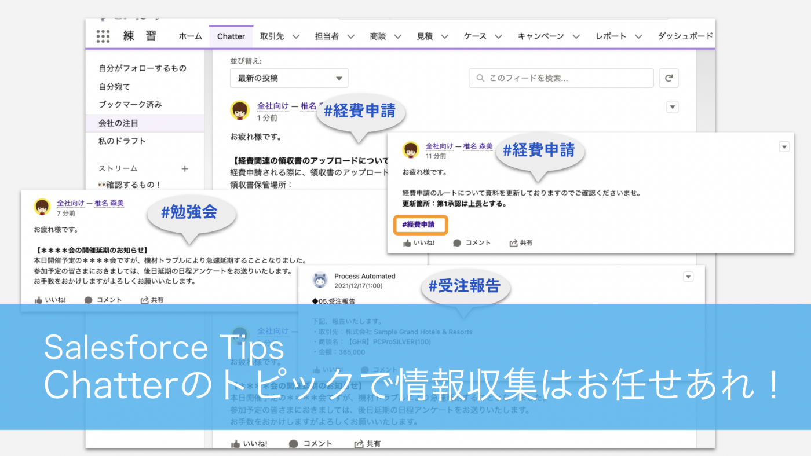Open the 最新の投稿 sort dropdown
This screenshot has height=456, width=811.
[289, 78]
